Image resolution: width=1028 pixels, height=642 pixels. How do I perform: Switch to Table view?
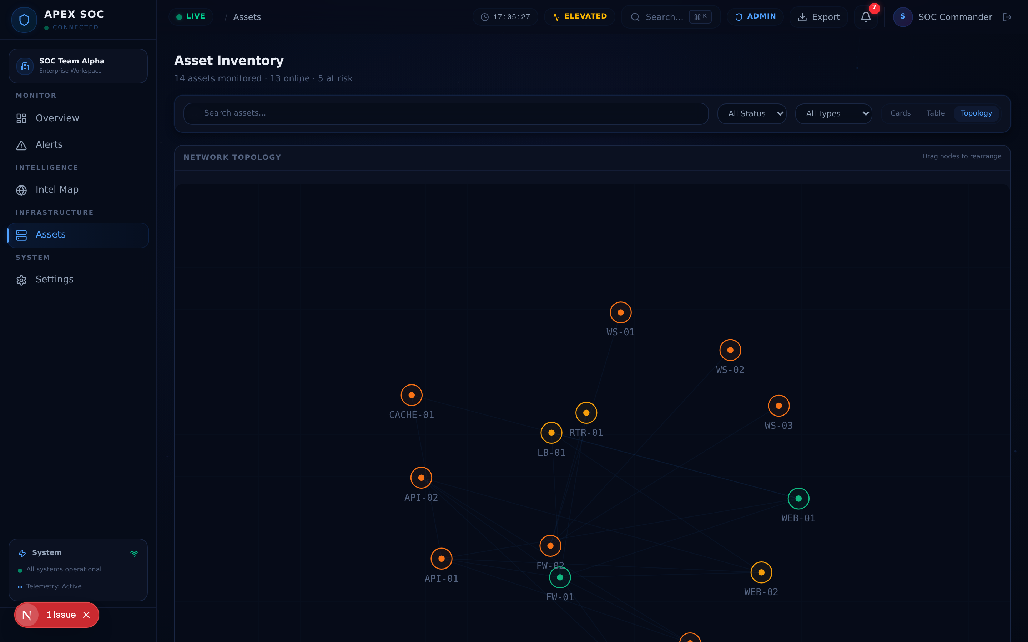click(x=936, y=113)
